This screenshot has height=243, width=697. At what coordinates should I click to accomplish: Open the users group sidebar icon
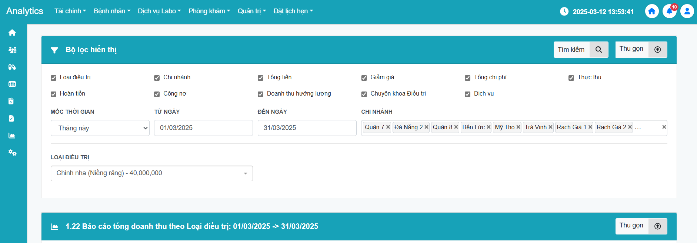[12, 50]
